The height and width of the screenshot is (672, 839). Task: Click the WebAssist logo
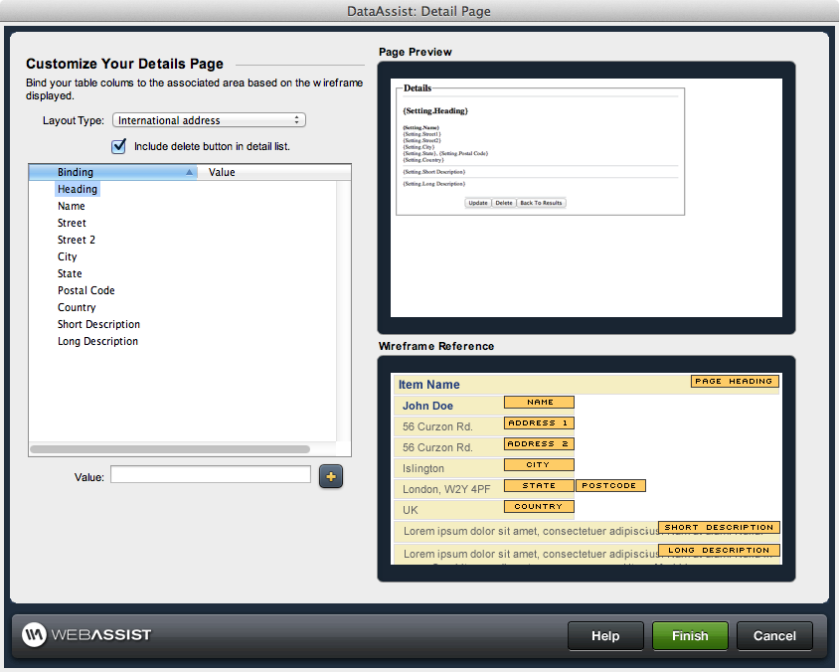(x=84, y=635)
